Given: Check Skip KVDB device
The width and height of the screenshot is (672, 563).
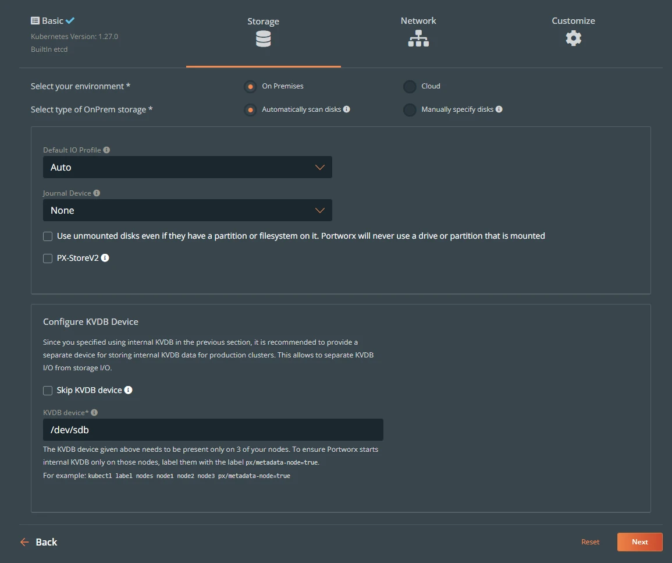Looking at the screenshot, I should [48, 390].
